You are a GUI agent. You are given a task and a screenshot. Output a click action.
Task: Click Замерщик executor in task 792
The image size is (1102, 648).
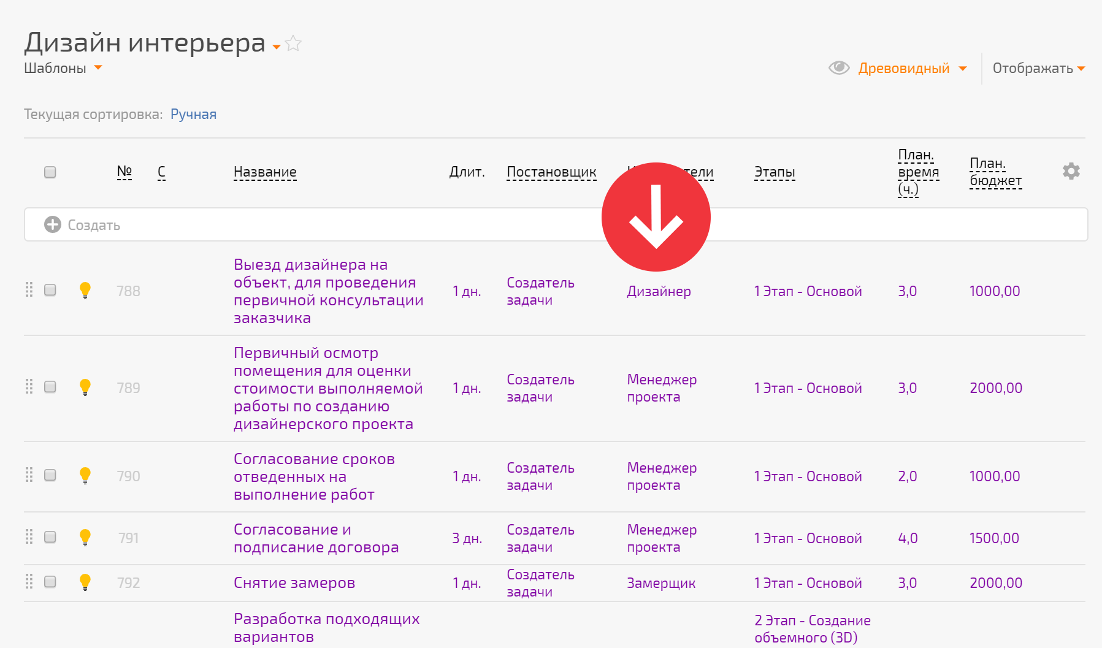point(661,583)
